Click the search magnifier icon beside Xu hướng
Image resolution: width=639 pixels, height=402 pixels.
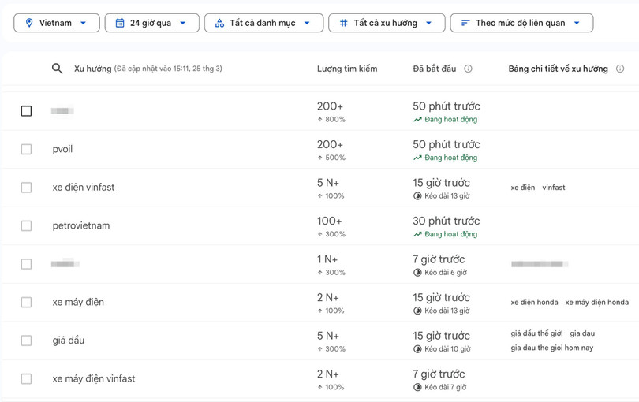(57, 69)
